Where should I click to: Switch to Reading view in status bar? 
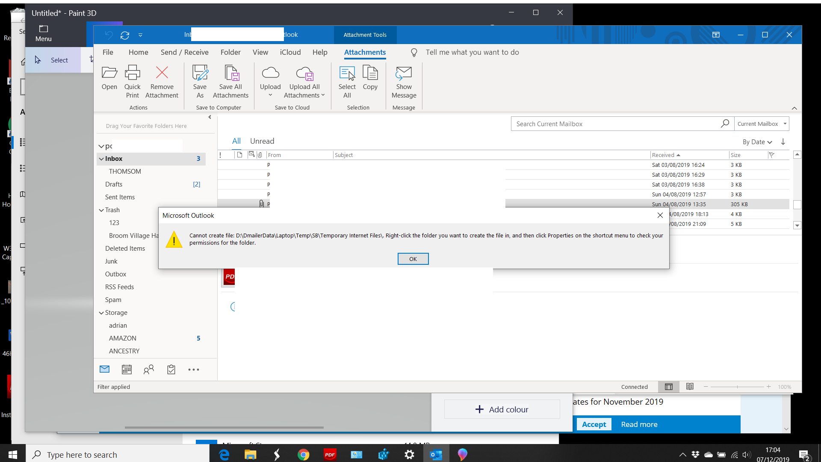click(x=690, y=387)
